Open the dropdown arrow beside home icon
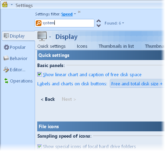The width and height of the screenshot is (165, 151). point(12,5)
